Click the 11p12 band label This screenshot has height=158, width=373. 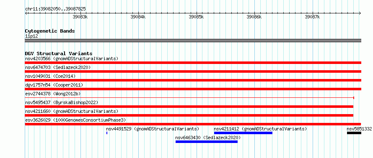[31, 36]
